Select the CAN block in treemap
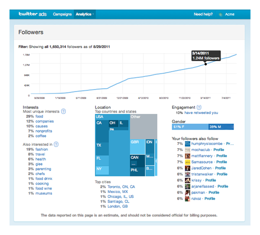The width and height of the screenshot is (260, 235). click(137, 161)
